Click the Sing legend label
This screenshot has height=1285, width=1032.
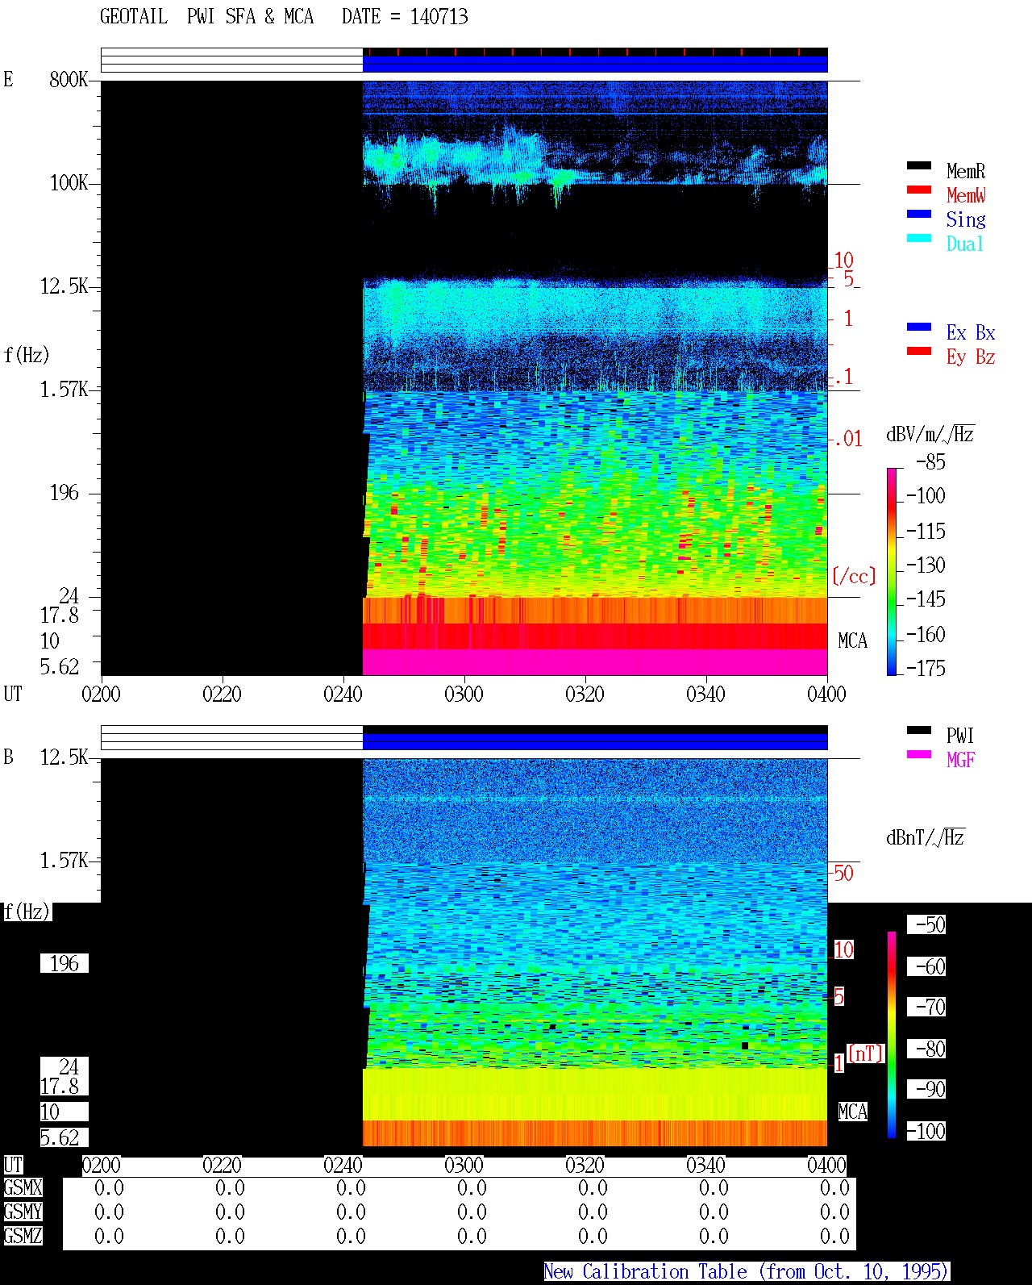tap(966, 219)
